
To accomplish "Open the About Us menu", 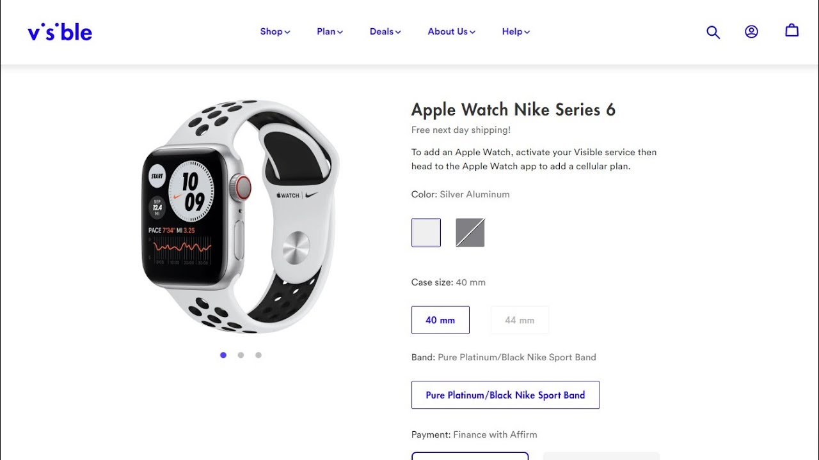I will click(452, 31).
